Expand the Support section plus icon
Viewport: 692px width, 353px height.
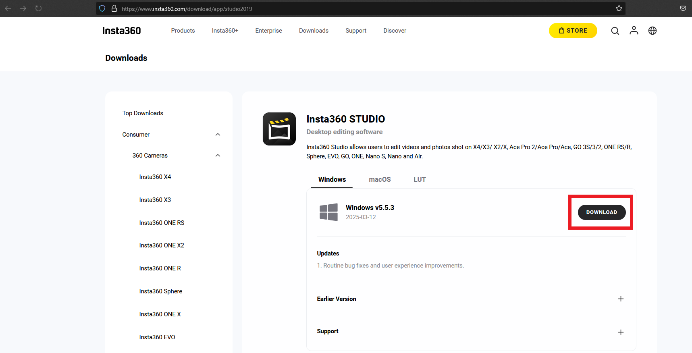[x=621, y=332]
